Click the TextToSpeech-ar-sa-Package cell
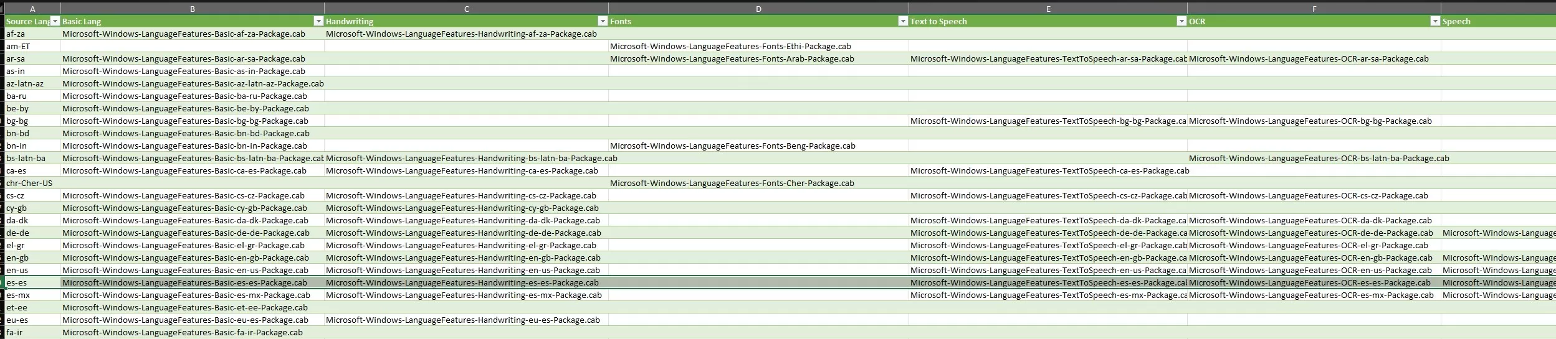1556x339 pixels. coord(1048,58)
